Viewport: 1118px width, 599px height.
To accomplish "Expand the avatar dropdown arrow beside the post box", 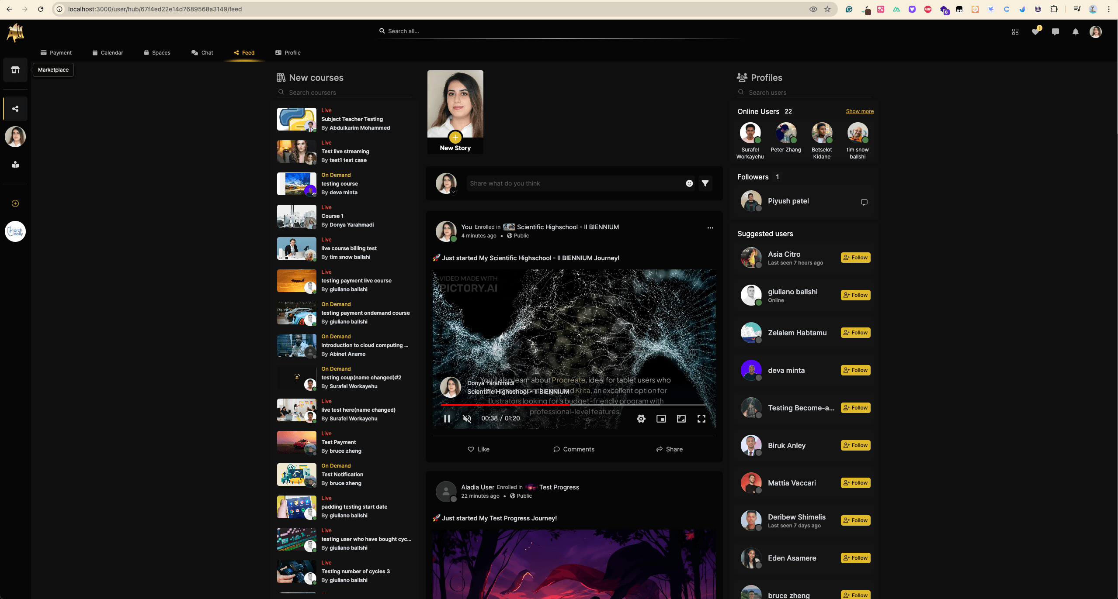I will [x=453, y=192].
